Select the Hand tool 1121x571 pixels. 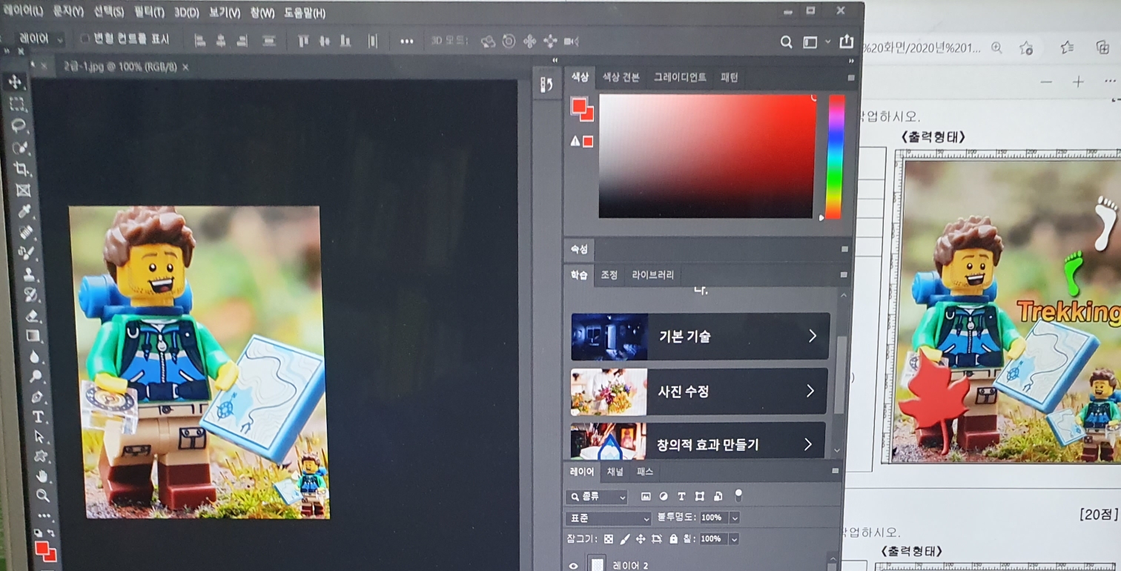click(42, 476)
